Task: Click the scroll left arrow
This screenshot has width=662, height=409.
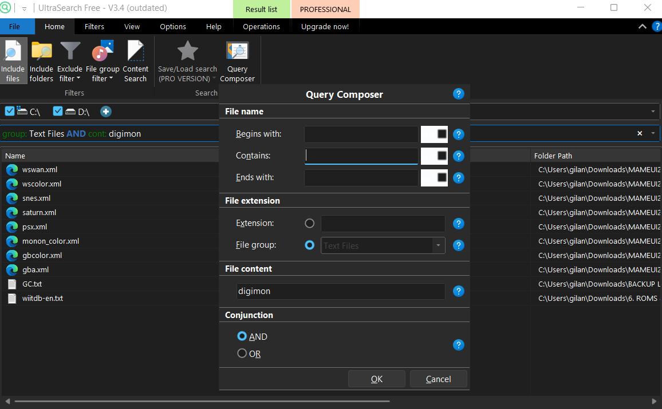Action: click(7, 401)
